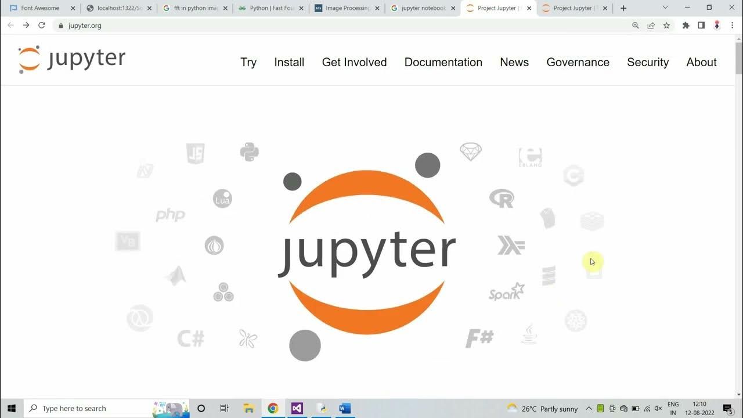
Task: Go back with browser back arrow
Action: [x=10, y=26]
